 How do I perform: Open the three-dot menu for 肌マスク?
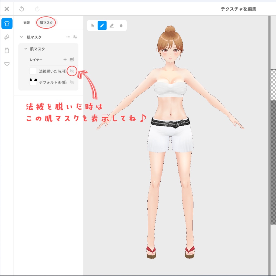coord(68,37)
